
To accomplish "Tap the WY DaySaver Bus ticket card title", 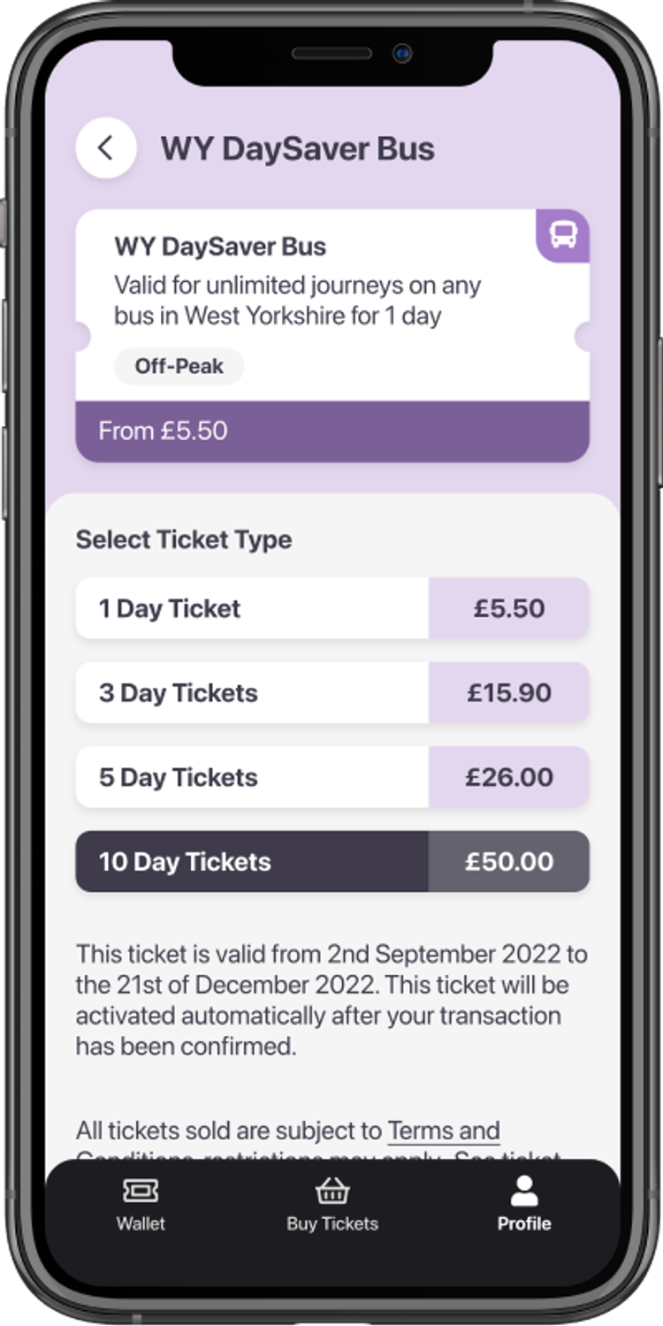I will click(x=220, y=247).
